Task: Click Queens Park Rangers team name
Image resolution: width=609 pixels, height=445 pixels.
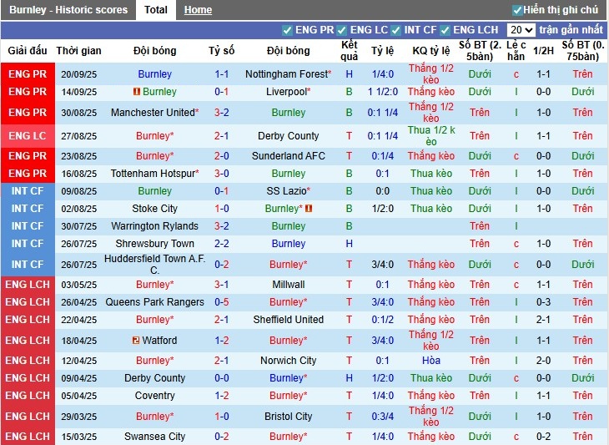Action: [154, 302]
